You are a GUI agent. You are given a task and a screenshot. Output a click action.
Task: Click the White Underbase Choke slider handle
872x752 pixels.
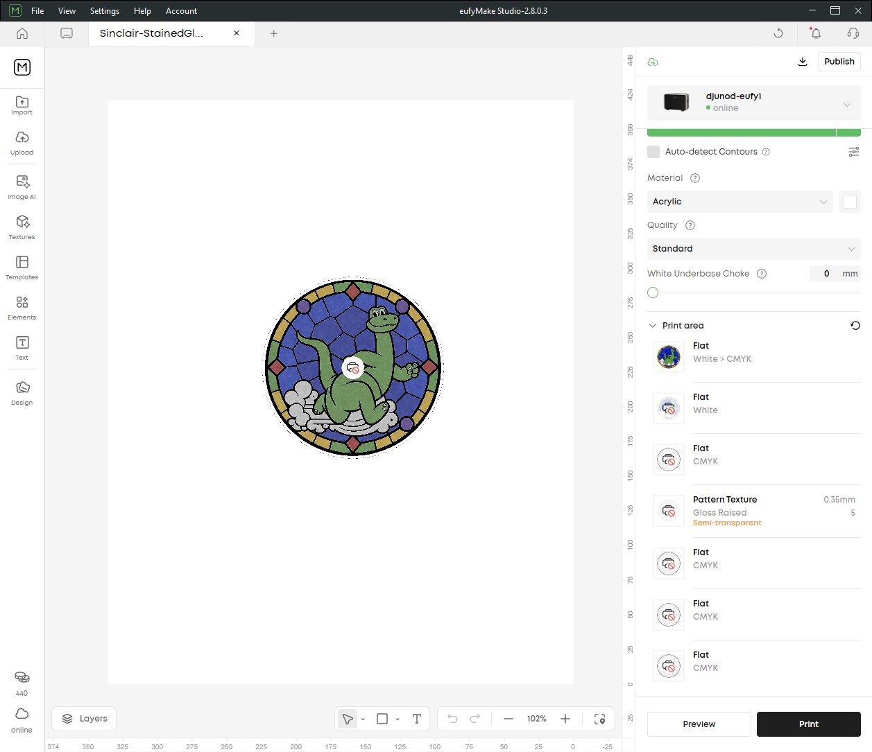[x=653, y=292]
